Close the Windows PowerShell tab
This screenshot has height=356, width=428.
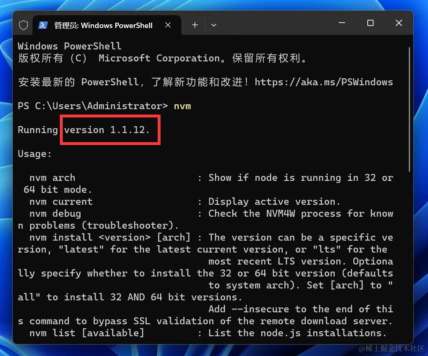pos(168,25)
